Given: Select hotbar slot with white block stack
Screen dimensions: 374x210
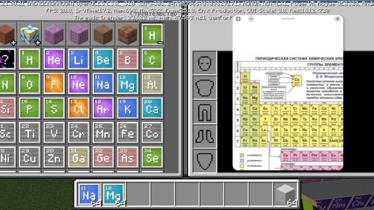Looking at the screenshot, I should (286, 194).
